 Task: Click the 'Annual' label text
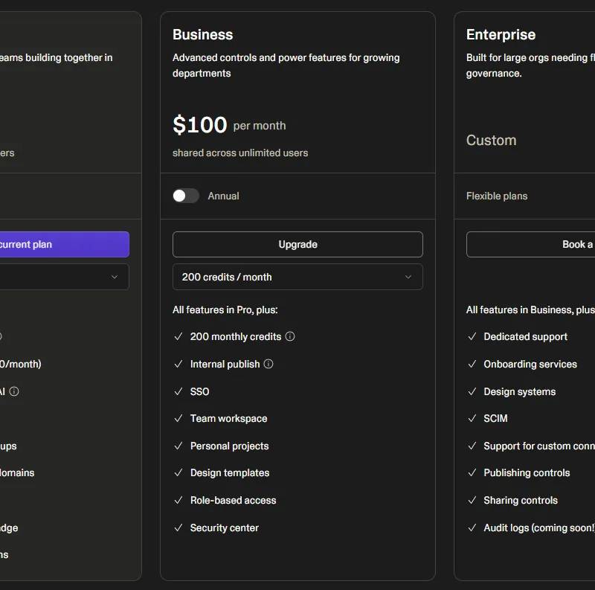224,196
